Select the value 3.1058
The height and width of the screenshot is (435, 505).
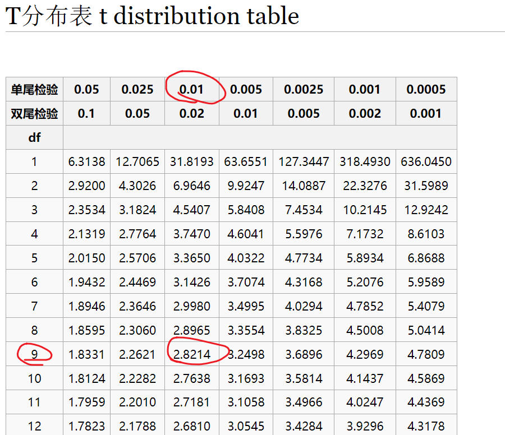(246, 402)
